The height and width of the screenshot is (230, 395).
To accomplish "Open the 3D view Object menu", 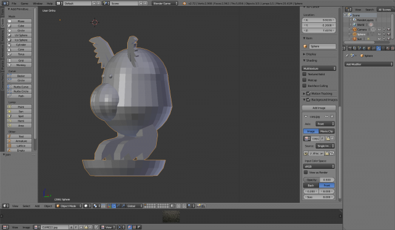I will [48, 206].
